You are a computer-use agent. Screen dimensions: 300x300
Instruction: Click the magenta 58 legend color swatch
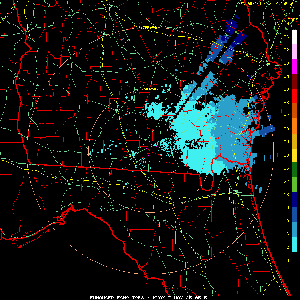(x=294, y=66)
